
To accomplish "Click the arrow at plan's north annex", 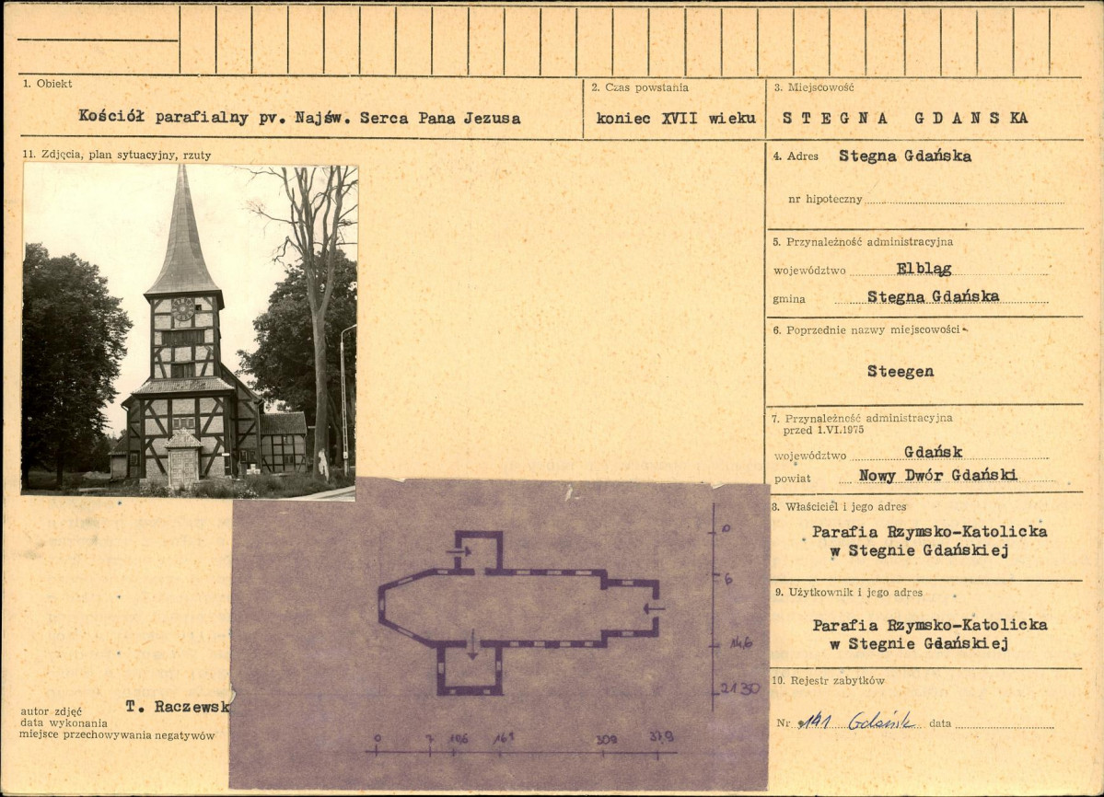I will pyautogui.click(x=459, y=551).
